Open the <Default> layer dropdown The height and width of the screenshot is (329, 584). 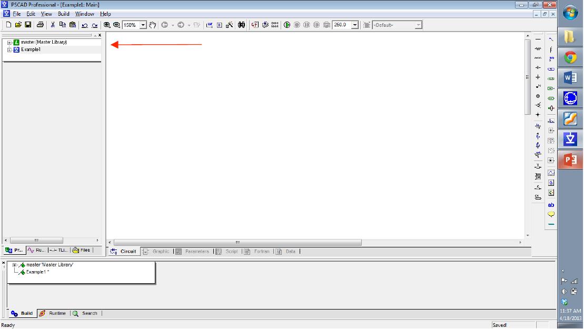tap(418, 25)
